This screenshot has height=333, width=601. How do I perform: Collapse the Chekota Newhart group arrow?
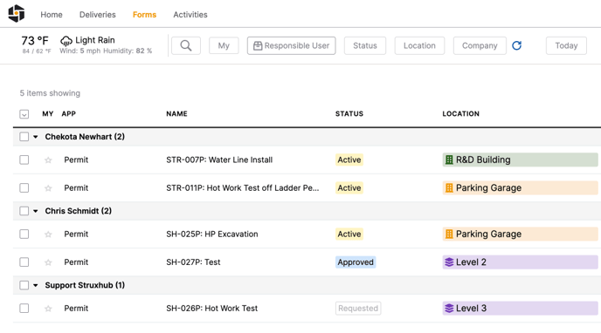click(x=36, y=137)
